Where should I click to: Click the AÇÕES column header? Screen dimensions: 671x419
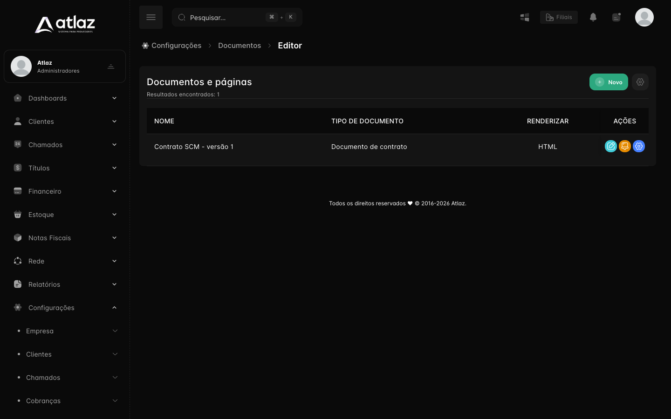click(624, 121)
